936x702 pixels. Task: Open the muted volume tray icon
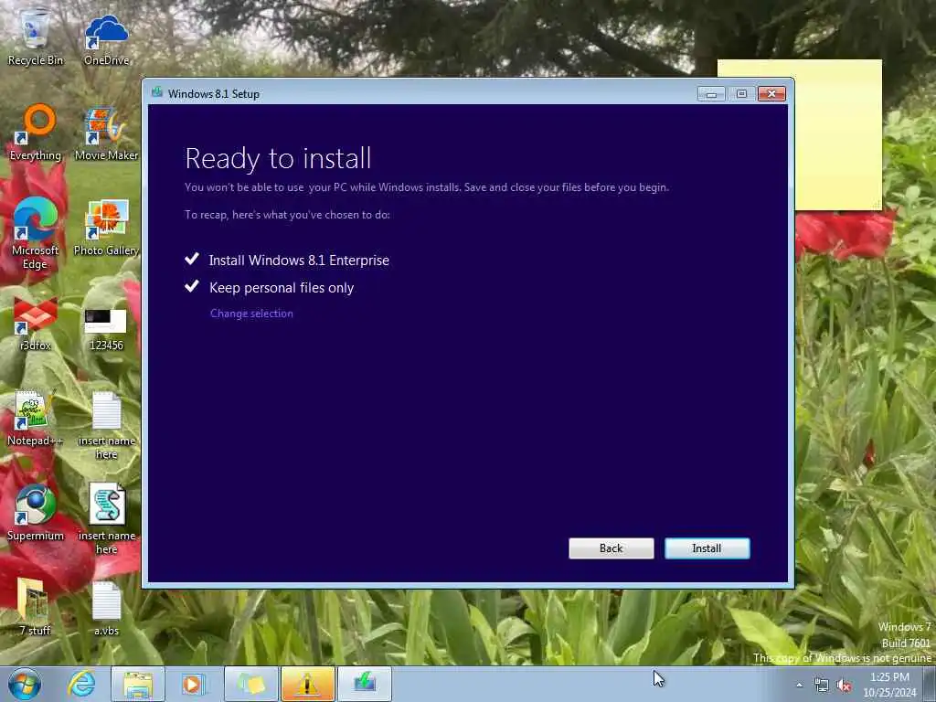tap(844, 686)
